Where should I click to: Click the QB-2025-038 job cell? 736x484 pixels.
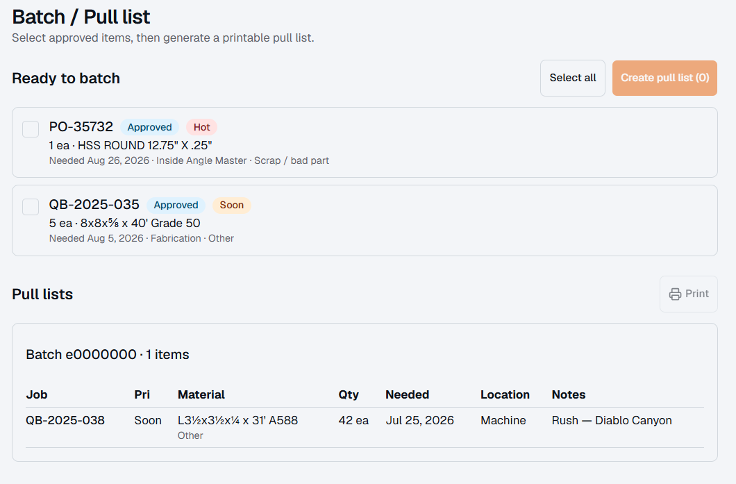(65, 420)
